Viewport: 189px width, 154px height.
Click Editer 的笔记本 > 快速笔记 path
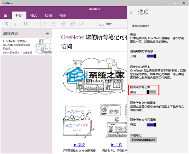(x=17, y=53)
